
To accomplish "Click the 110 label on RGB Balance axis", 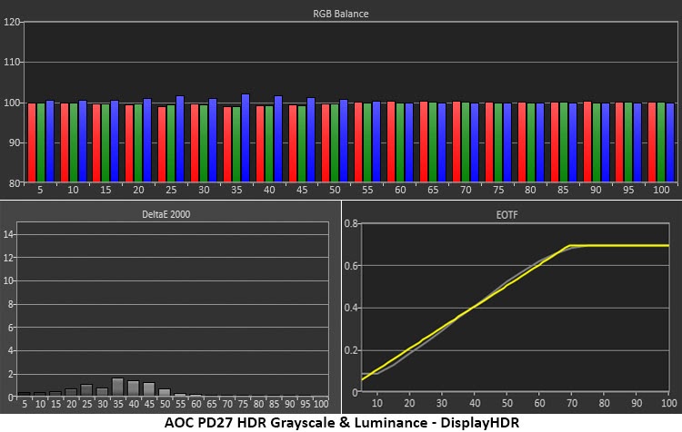I will point(12,62).
